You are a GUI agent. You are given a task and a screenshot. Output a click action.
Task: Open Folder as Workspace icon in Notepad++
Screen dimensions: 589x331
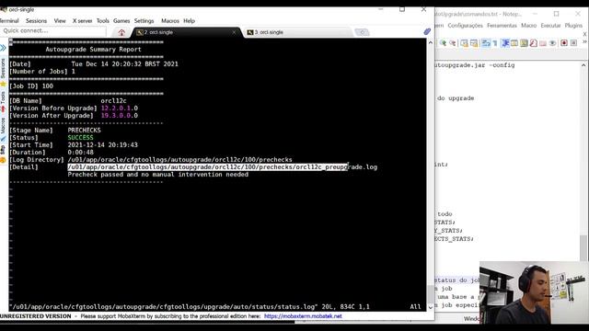tap(543, 43)
